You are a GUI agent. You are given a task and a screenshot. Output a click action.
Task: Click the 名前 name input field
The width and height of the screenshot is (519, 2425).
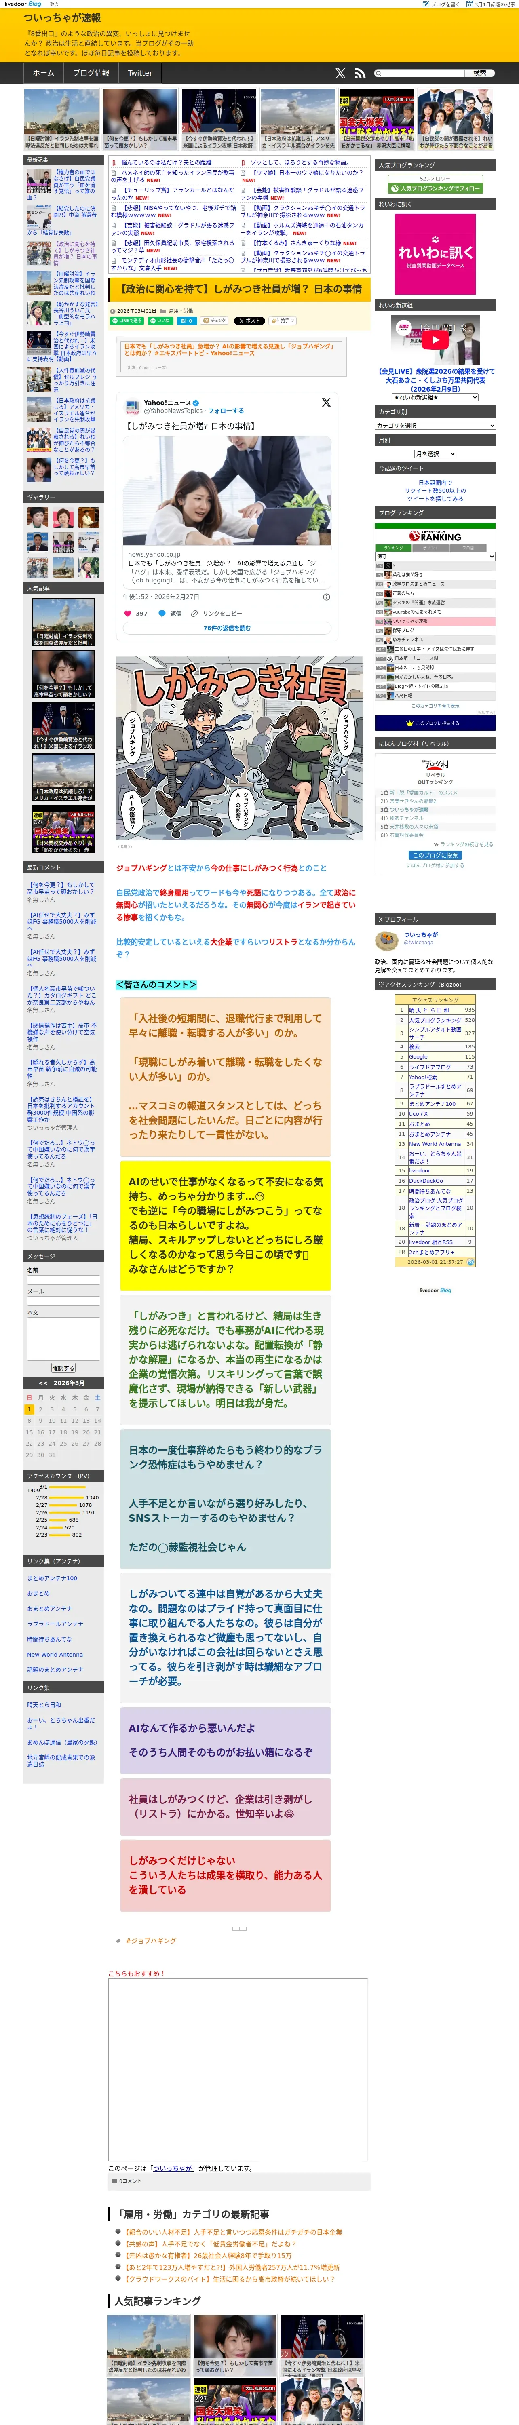pos(63,1280)
